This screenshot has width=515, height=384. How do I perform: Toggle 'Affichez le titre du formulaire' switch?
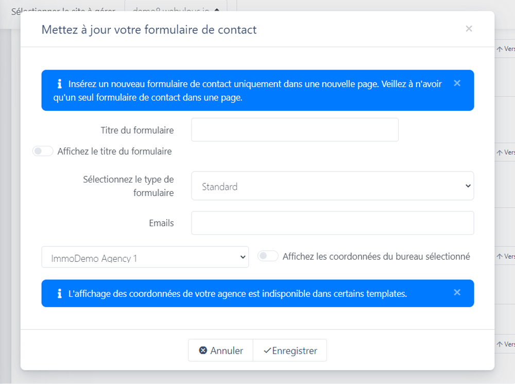pos(43,151)
